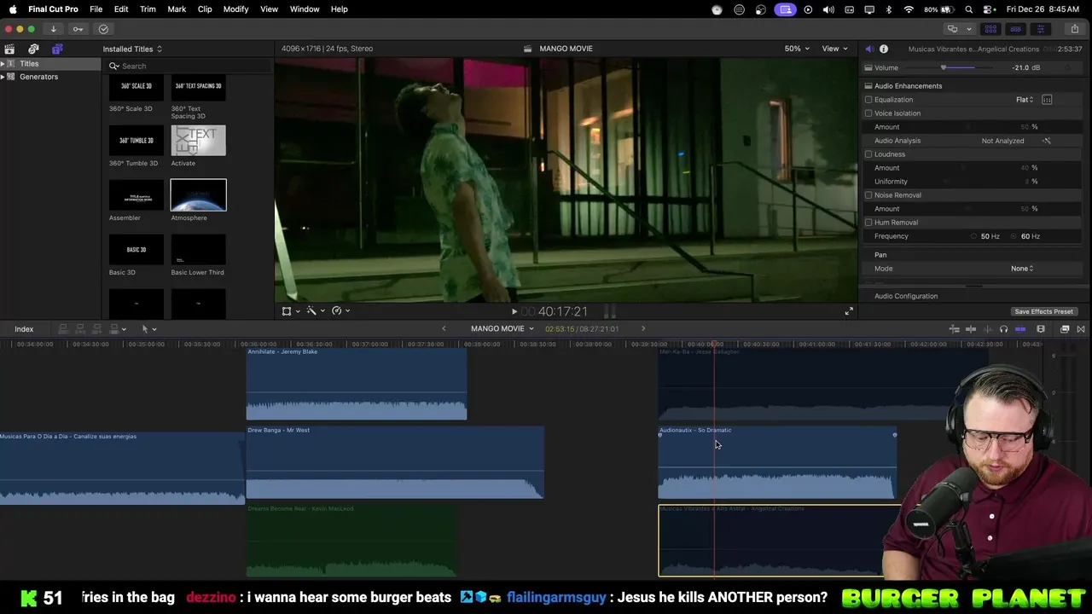Open the Keyword Editor key icon
Viewport: 1092px width, 614px height.
78,29
